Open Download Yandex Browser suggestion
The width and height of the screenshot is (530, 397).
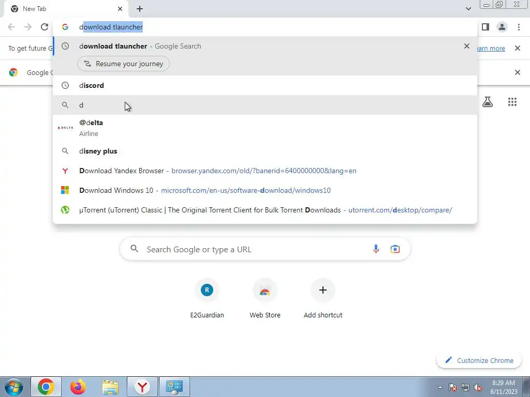click(265, 171)
